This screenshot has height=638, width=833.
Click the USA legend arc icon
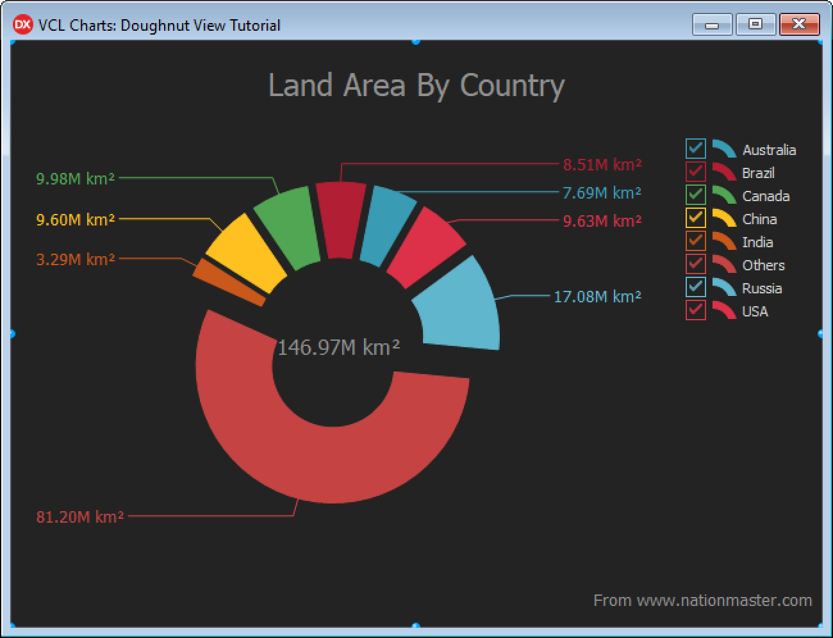click(724, 310)
